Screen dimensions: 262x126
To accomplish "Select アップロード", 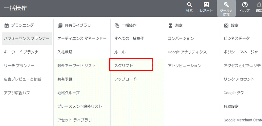I will click(125, 79).
